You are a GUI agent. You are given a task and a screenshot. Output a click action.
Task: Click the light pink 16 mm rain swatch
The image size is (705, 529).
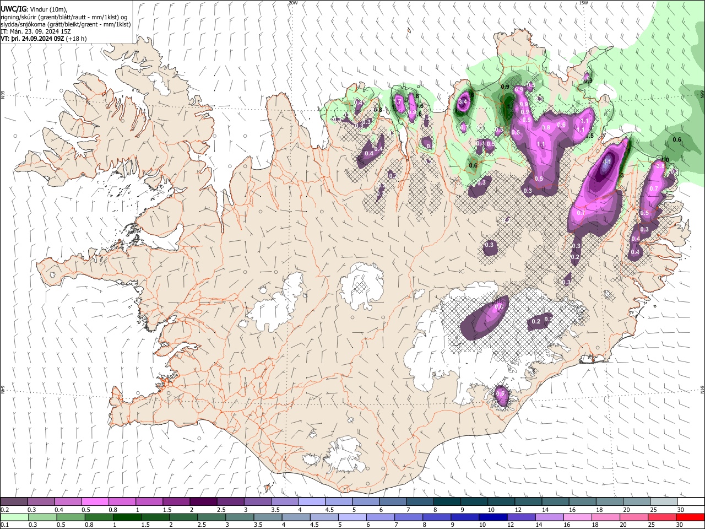578,517
